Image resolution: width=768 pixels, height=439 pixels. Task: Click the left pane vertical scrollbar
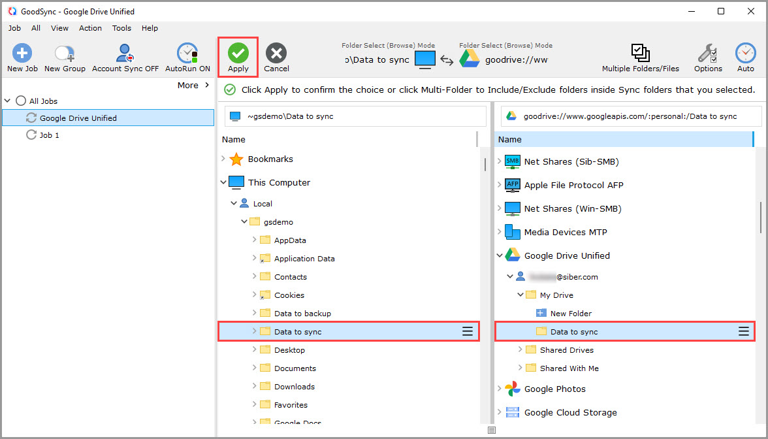click(485, 163)
